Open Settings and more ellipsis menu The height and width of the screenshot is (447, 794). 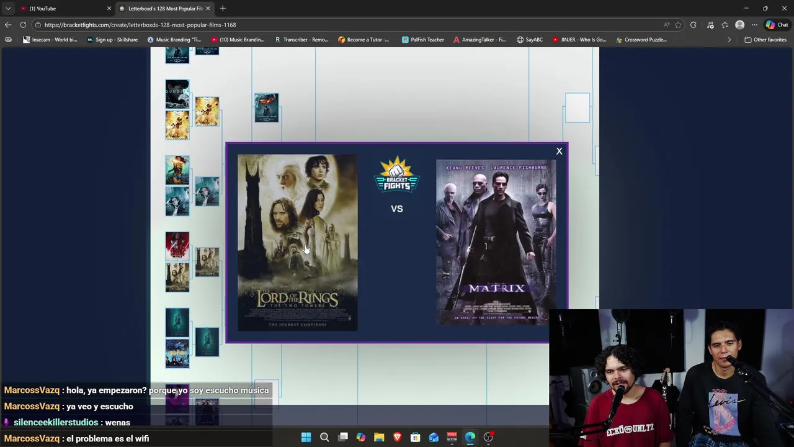pos(754,25)
